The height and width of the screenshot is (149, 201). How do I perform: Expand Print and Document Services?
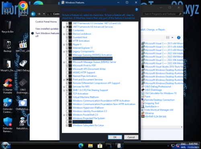(64, 80)
